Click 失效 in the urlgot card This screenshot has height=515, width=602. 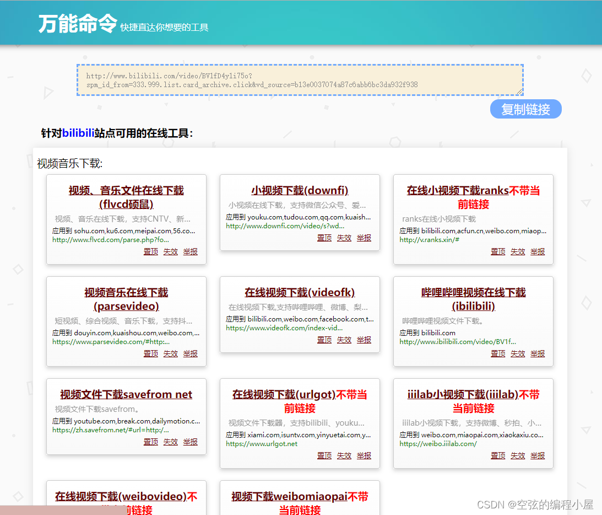[x=344, y=456]
